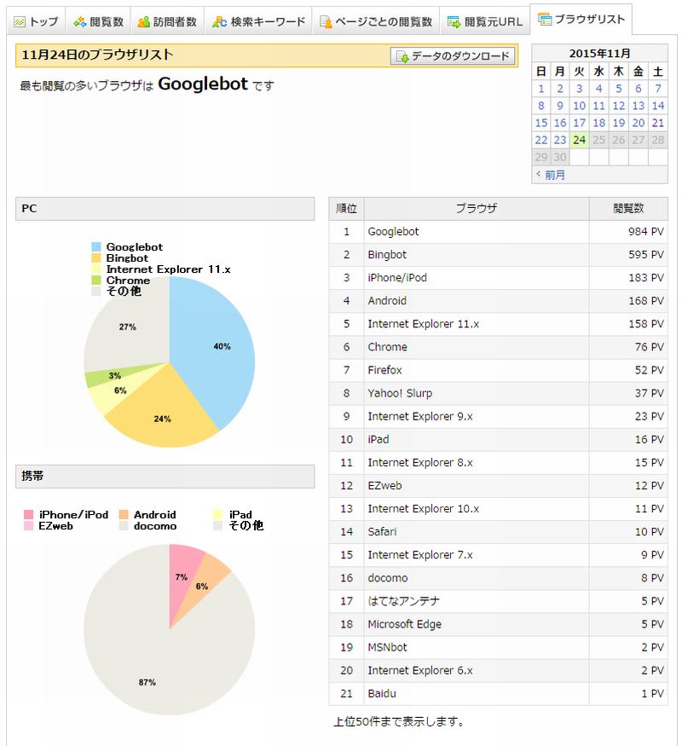Switch to the 閲覧数 tab
The width and height of the screenshot is (682, 746).
98,22
